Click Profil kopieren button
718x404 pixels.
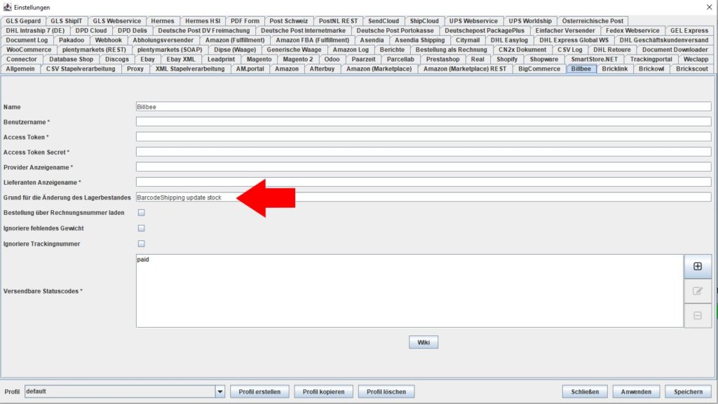point(323,391)
